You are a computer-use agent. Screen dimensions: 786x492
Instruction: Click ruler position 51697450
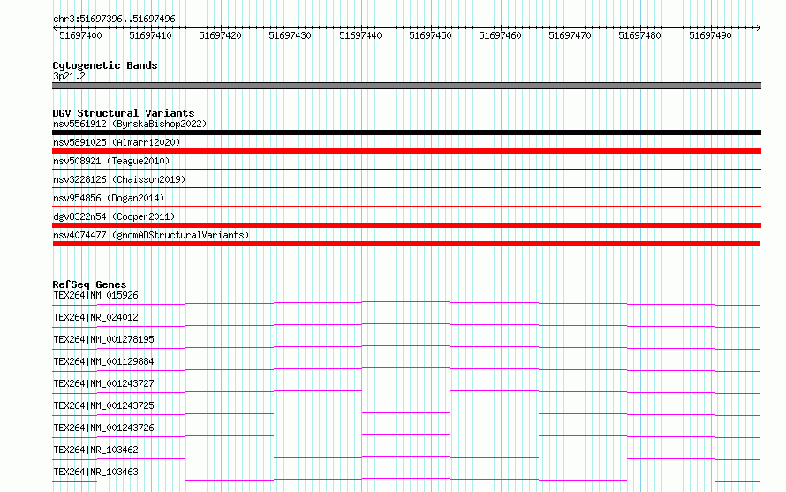click(x=430, y=35)
